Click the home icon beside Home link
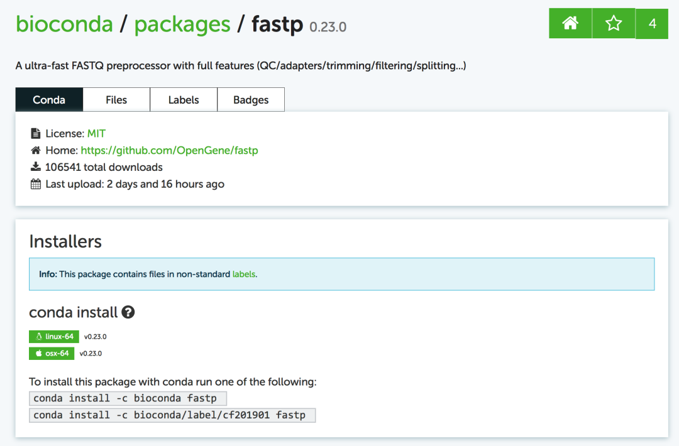Image resolution: width=679 pixels, height=446 pixels. pos(35,150)
